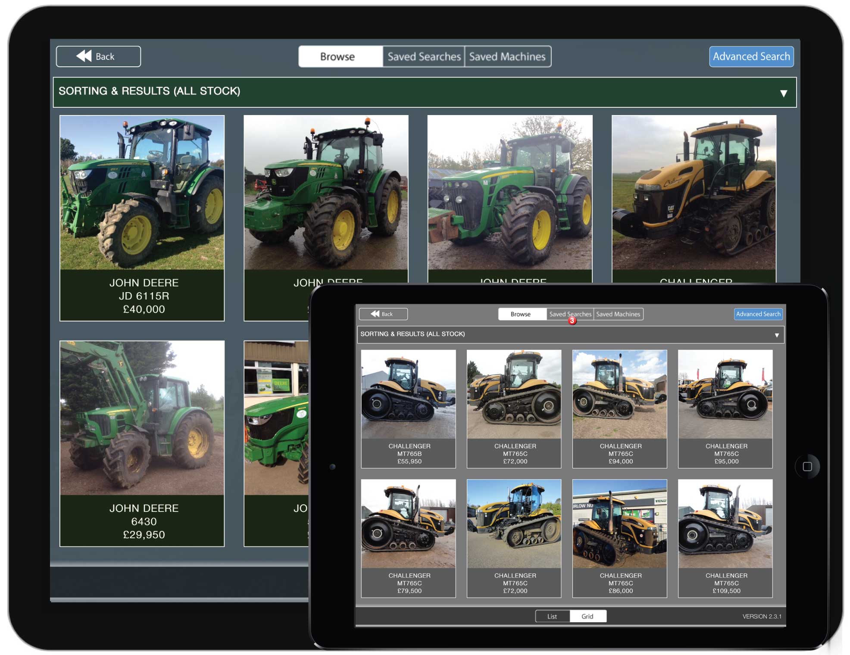Screen dimensions: 850x655
Task: Switch to List view on the small tablet
Action: 552,616
